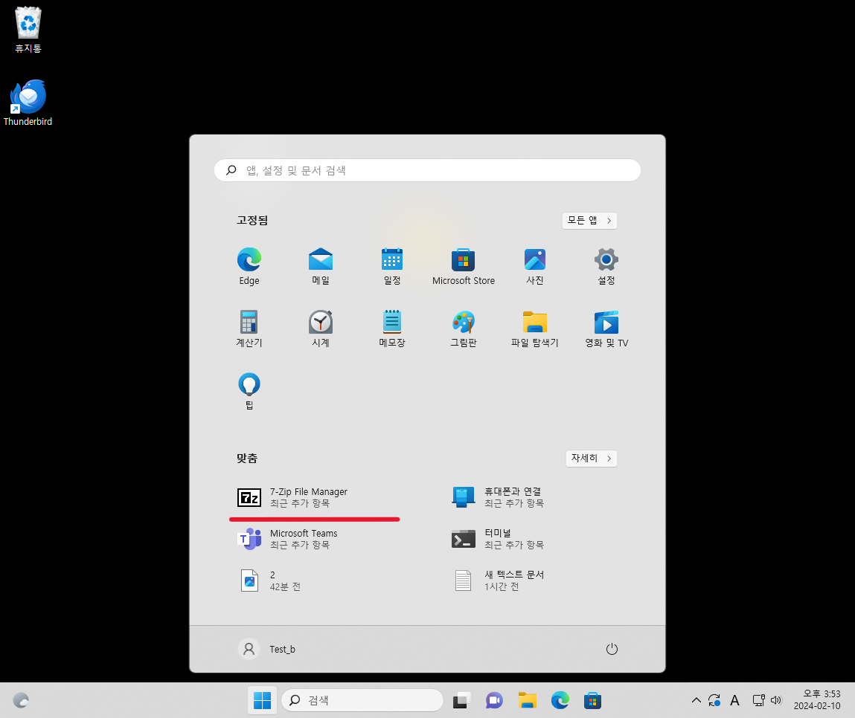Show 모든 앩 all apps list
The width and height of the screenshot is (855, 718).
point(589,221)
